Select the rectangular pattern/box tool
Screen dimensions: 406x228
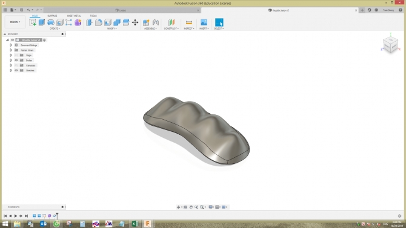[x=68, y=22]
